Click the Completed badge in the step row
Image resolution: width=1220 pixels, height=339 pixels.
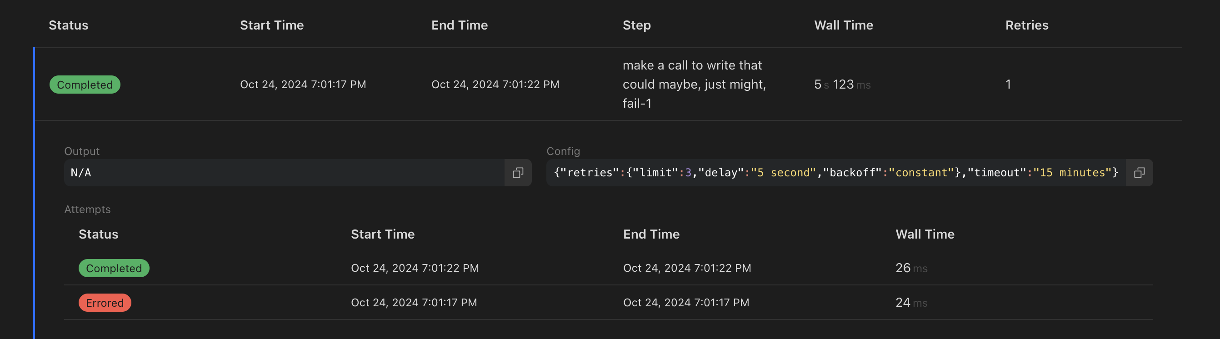tap(85, 85)
